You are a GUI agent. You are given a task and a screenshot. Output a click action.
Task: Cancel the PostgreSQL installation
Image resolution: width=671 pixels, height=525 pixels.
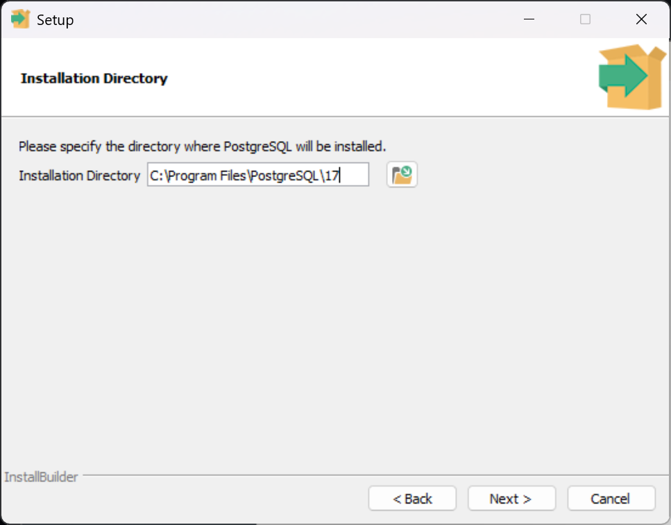(x=611, y=499)
